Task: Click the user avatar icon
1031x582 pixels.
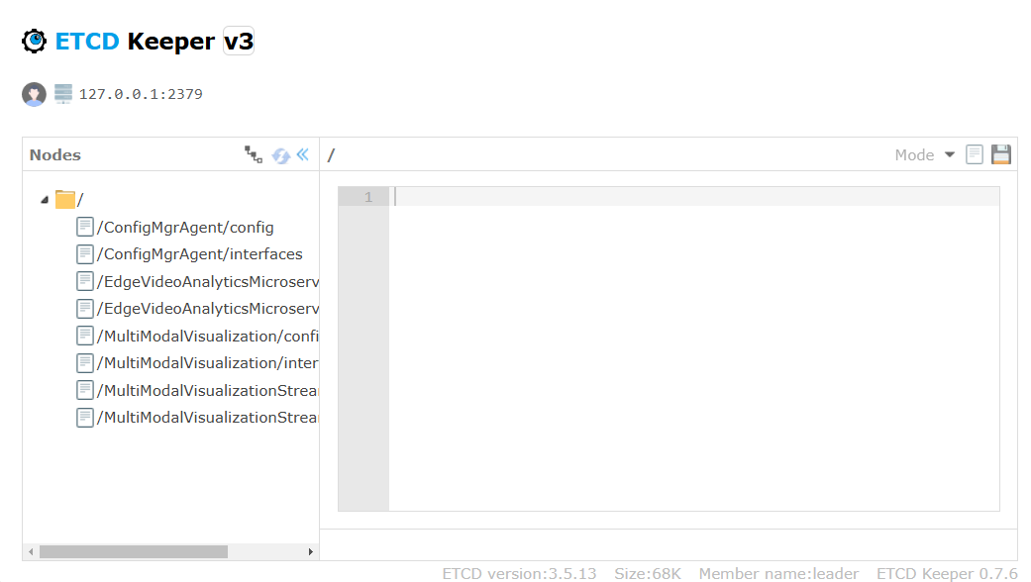Action: 35,94
